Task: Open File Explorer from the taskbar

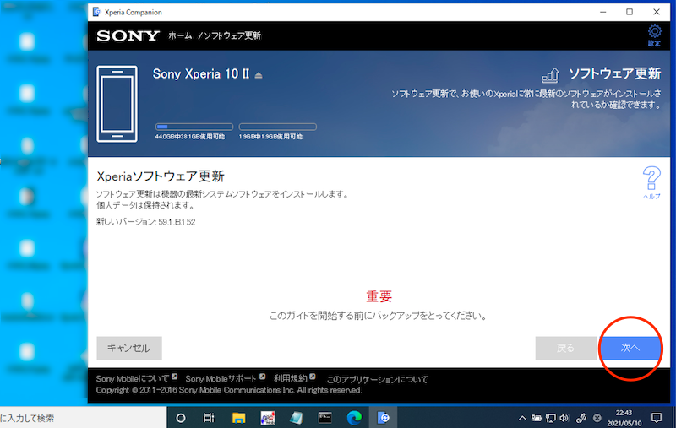Action: 239,417
